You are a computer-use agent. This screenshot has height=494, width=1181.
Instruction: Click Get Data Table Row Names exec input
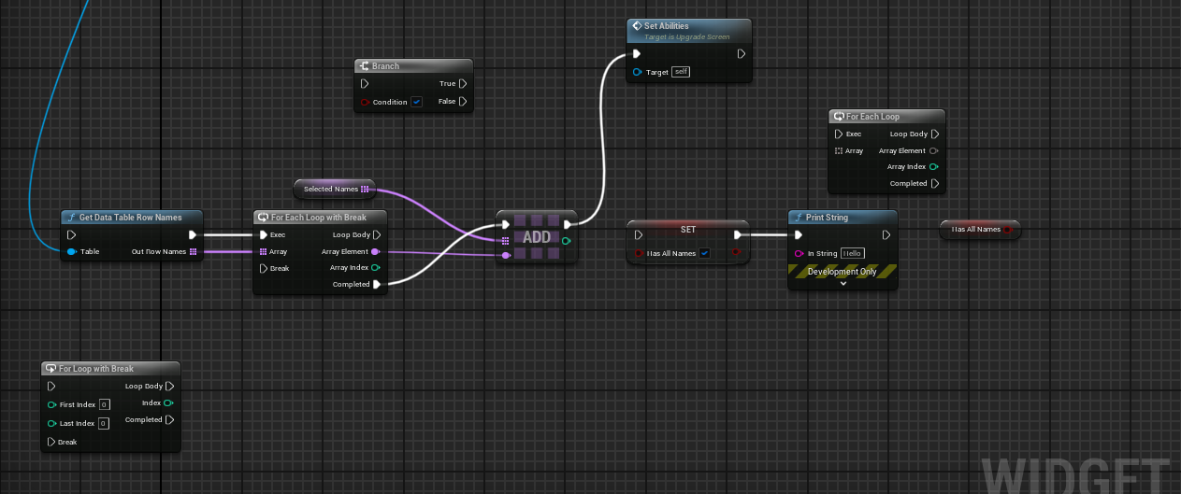coord(71,234)
